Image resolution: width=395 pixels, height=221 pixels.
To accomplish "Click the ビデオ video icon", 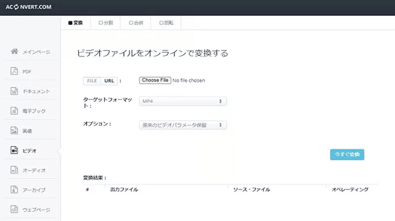I will (x=14, y=151).
